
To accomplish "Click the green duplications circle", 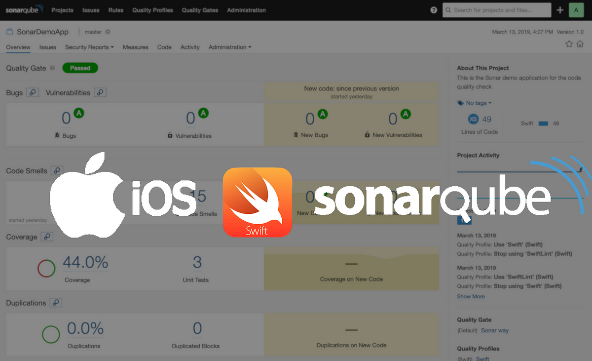I will tap(51, 334).
